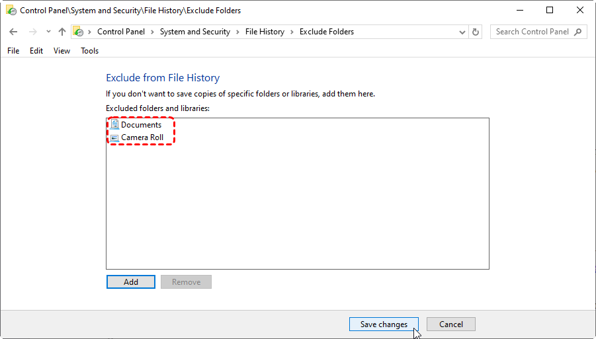Click the Camera Roll folder icon
Viewport: 596px width, 339px height.
tap(114, 138)
